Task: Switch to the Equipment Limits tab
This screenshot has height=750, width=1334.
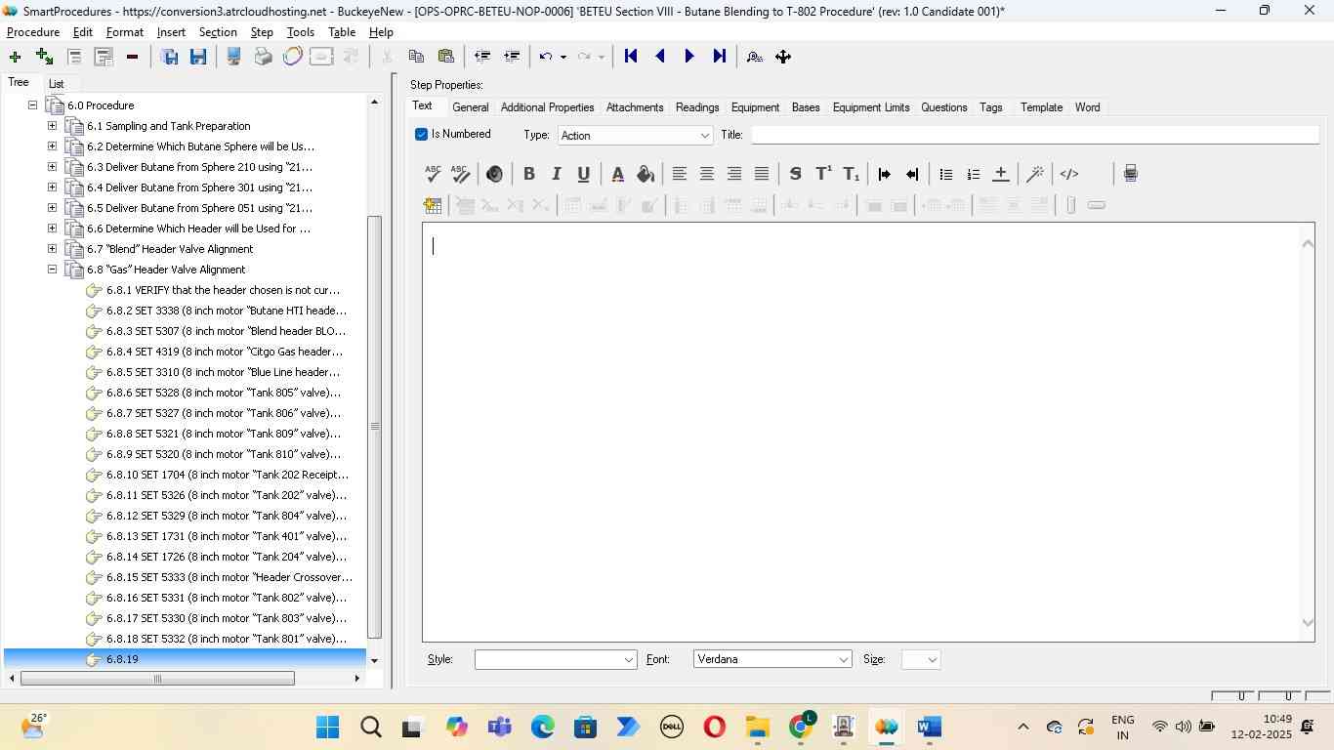Action: point(871,107)
